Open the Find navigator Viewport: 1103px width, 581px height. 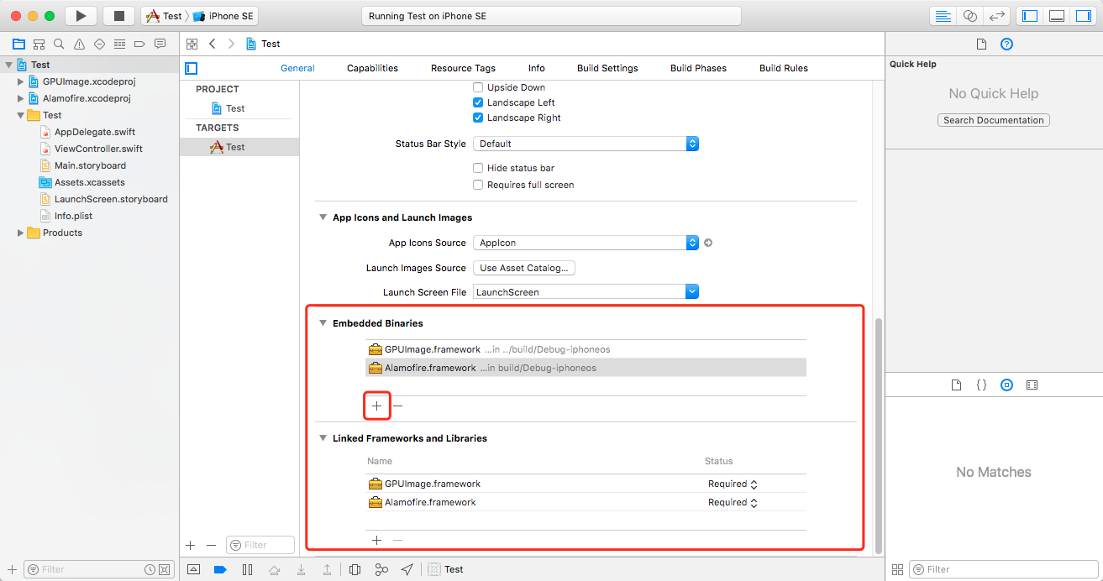tap(59, 44)
